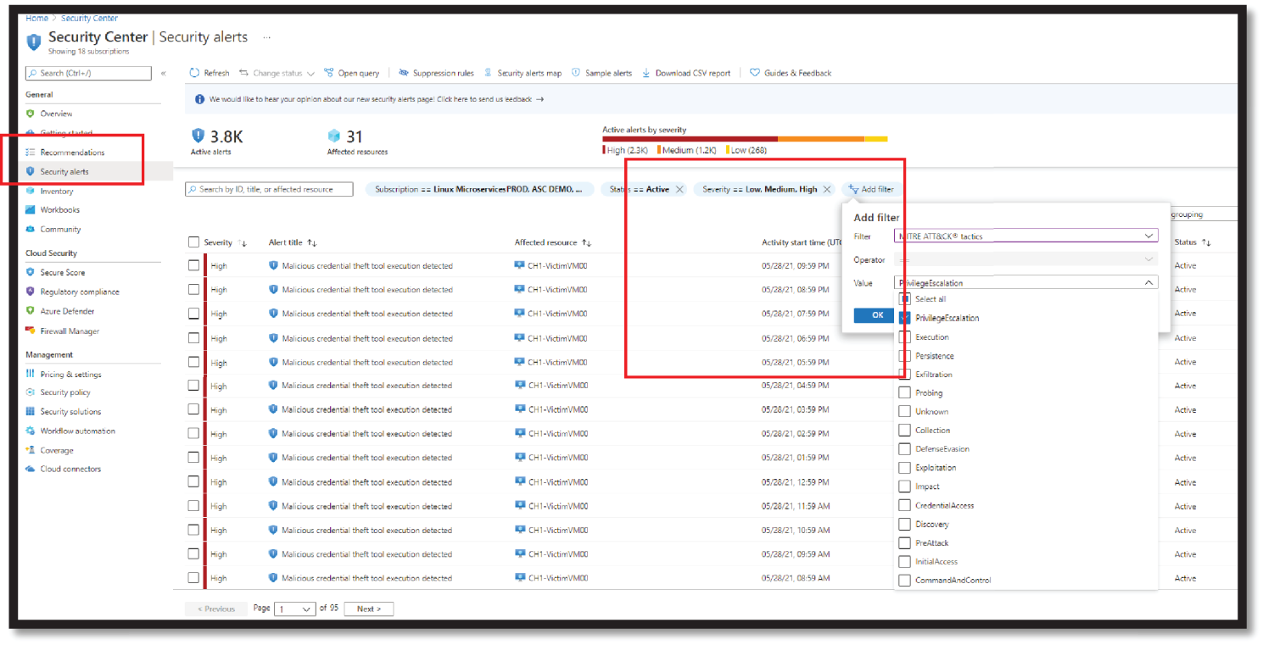Click Sample alerts in toolbar

601,73
